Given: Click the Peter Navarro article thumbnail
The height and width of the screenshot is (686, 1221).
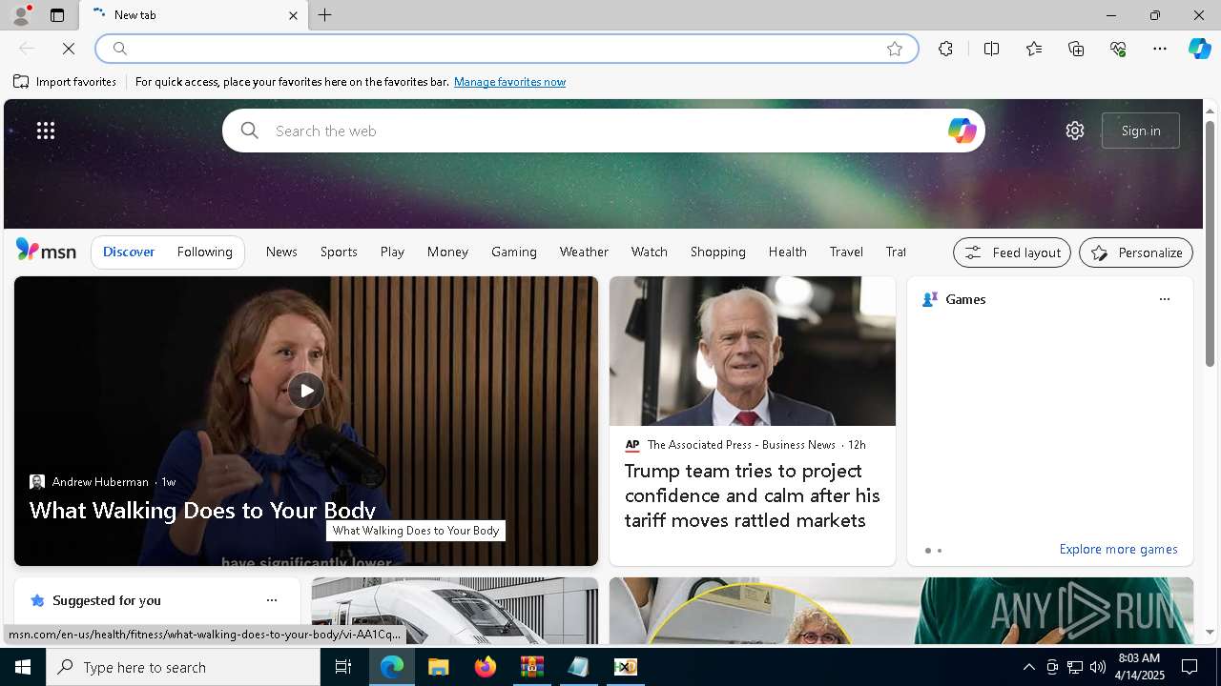Looking at the screenshot, I should pos(753,352).
